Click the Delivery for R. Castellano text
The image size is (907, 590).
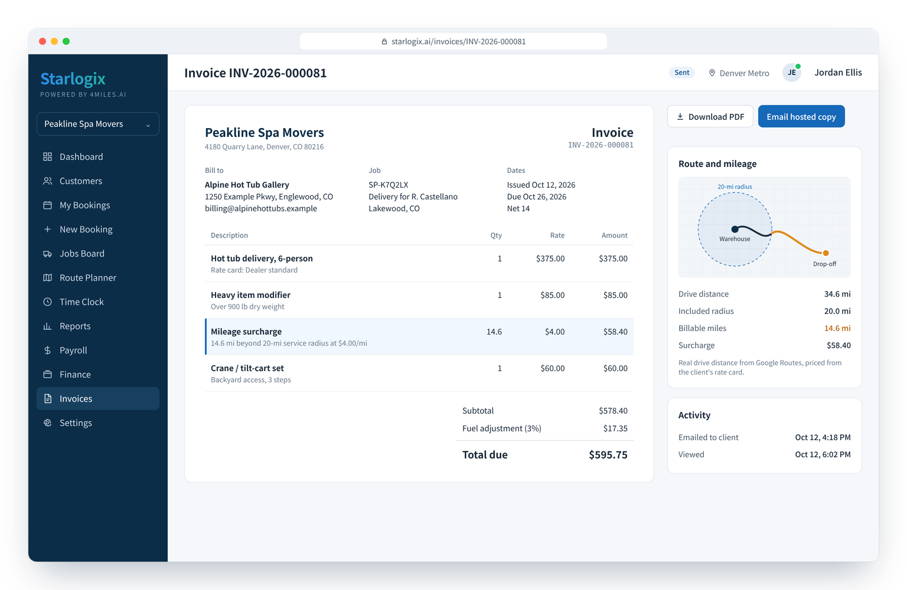(x=413, y=196)
